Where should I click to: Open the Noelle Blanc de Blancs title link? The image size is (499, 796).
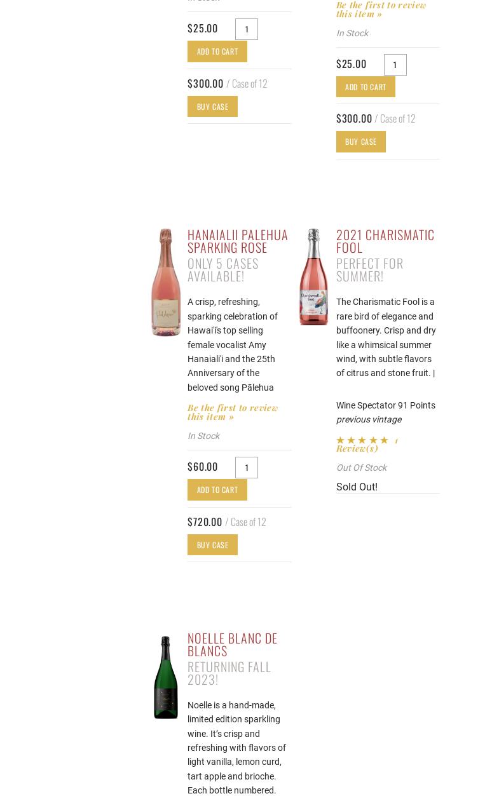pos(232,644)
